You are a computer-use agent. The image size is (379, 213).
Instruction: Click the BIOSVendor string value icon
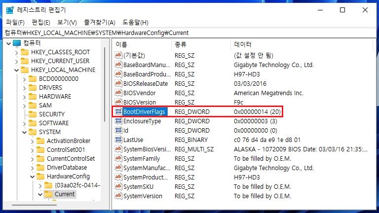point(118,93)
